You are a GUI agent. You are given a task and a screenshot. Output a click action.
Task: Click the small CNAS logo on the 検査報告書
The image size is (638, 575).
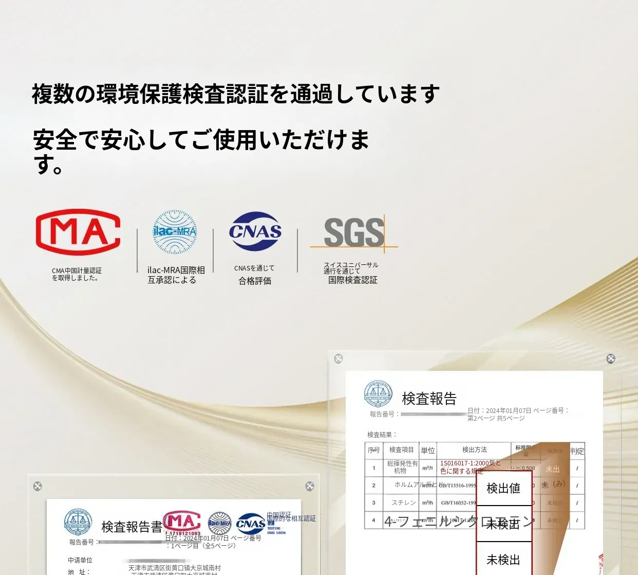251,524
